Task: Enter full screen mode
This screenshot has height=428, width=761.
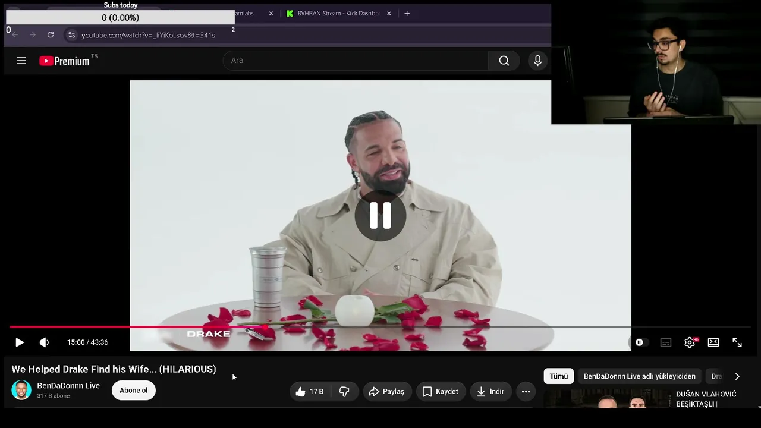Action: coord(737,342)
